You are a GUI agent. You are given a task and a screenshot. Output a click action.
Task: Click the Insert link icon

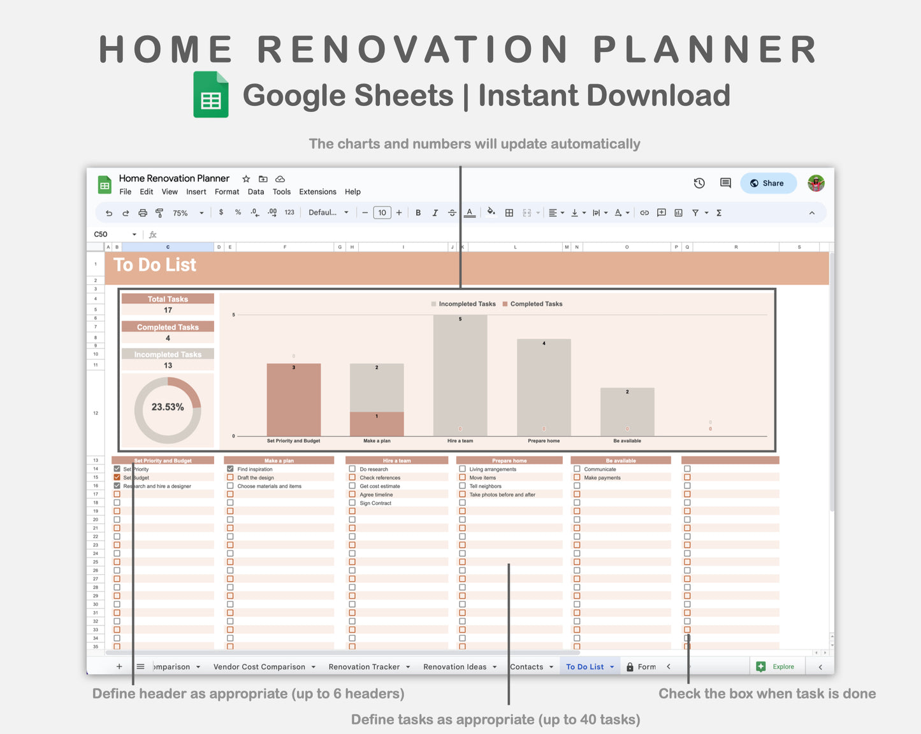tap(644, 213)
